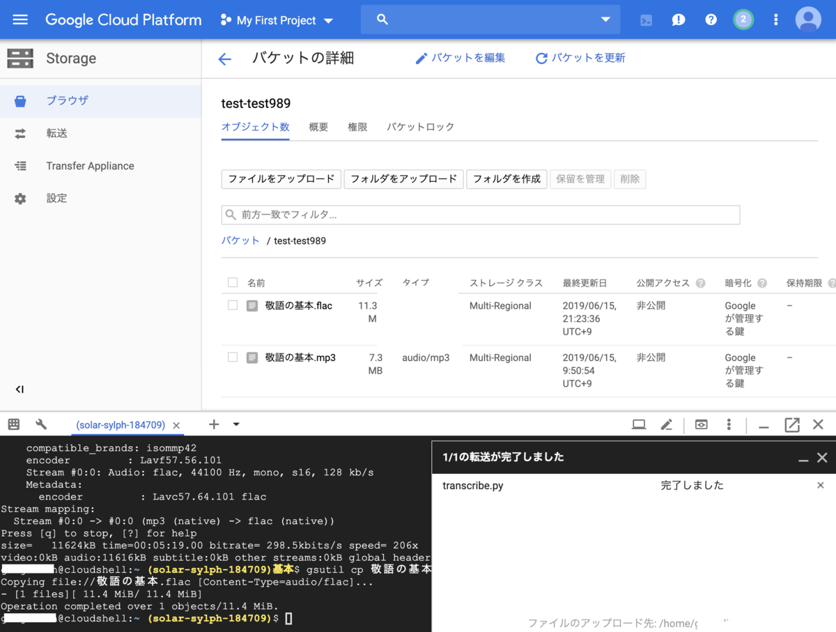The image size is (836, 632).
Task: Click the audio/mp3 type cell
Action: click(426, 357)
